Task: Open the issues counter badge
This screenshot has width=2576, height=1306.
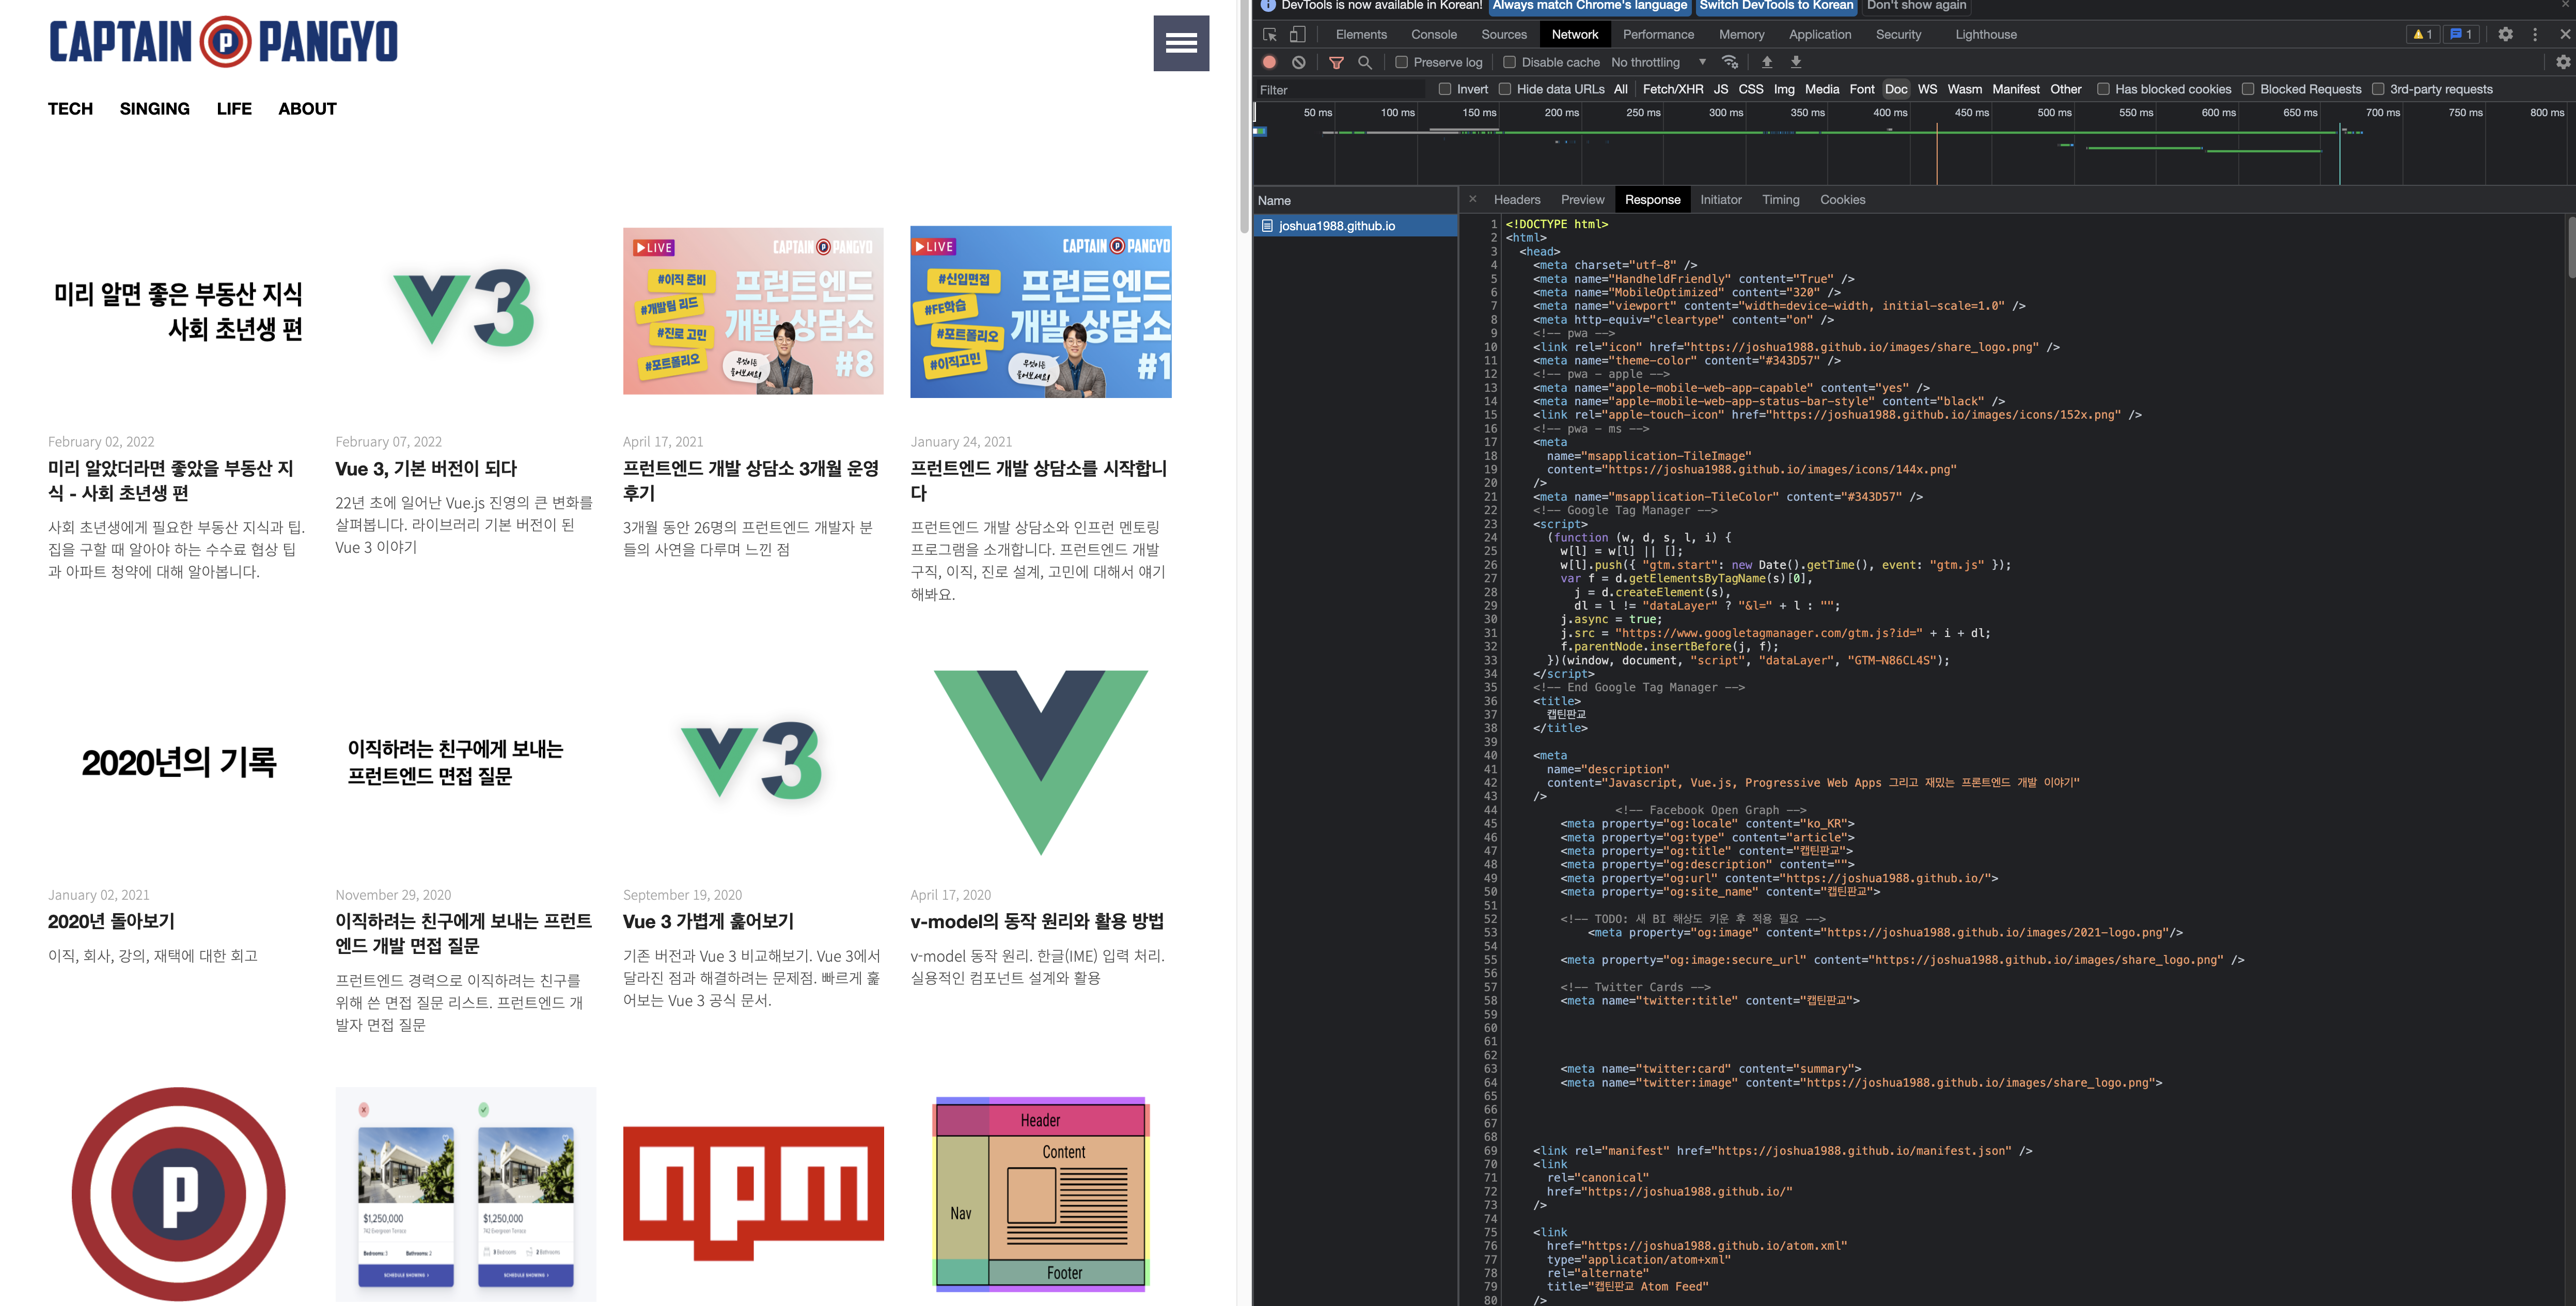Action: point(2461,34)
